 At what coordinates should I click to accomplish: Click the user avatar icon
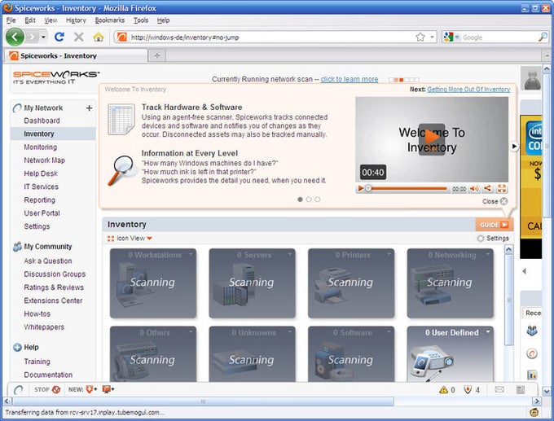531,78
